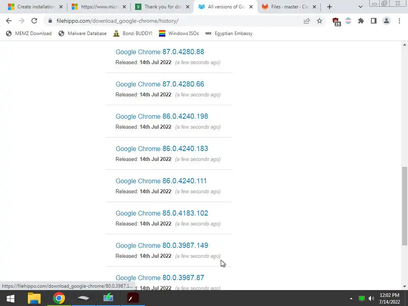408x306 pixels.
Task: Open Google Chrome 87.0.4280.66 link
Action: (x=160, y=84)
